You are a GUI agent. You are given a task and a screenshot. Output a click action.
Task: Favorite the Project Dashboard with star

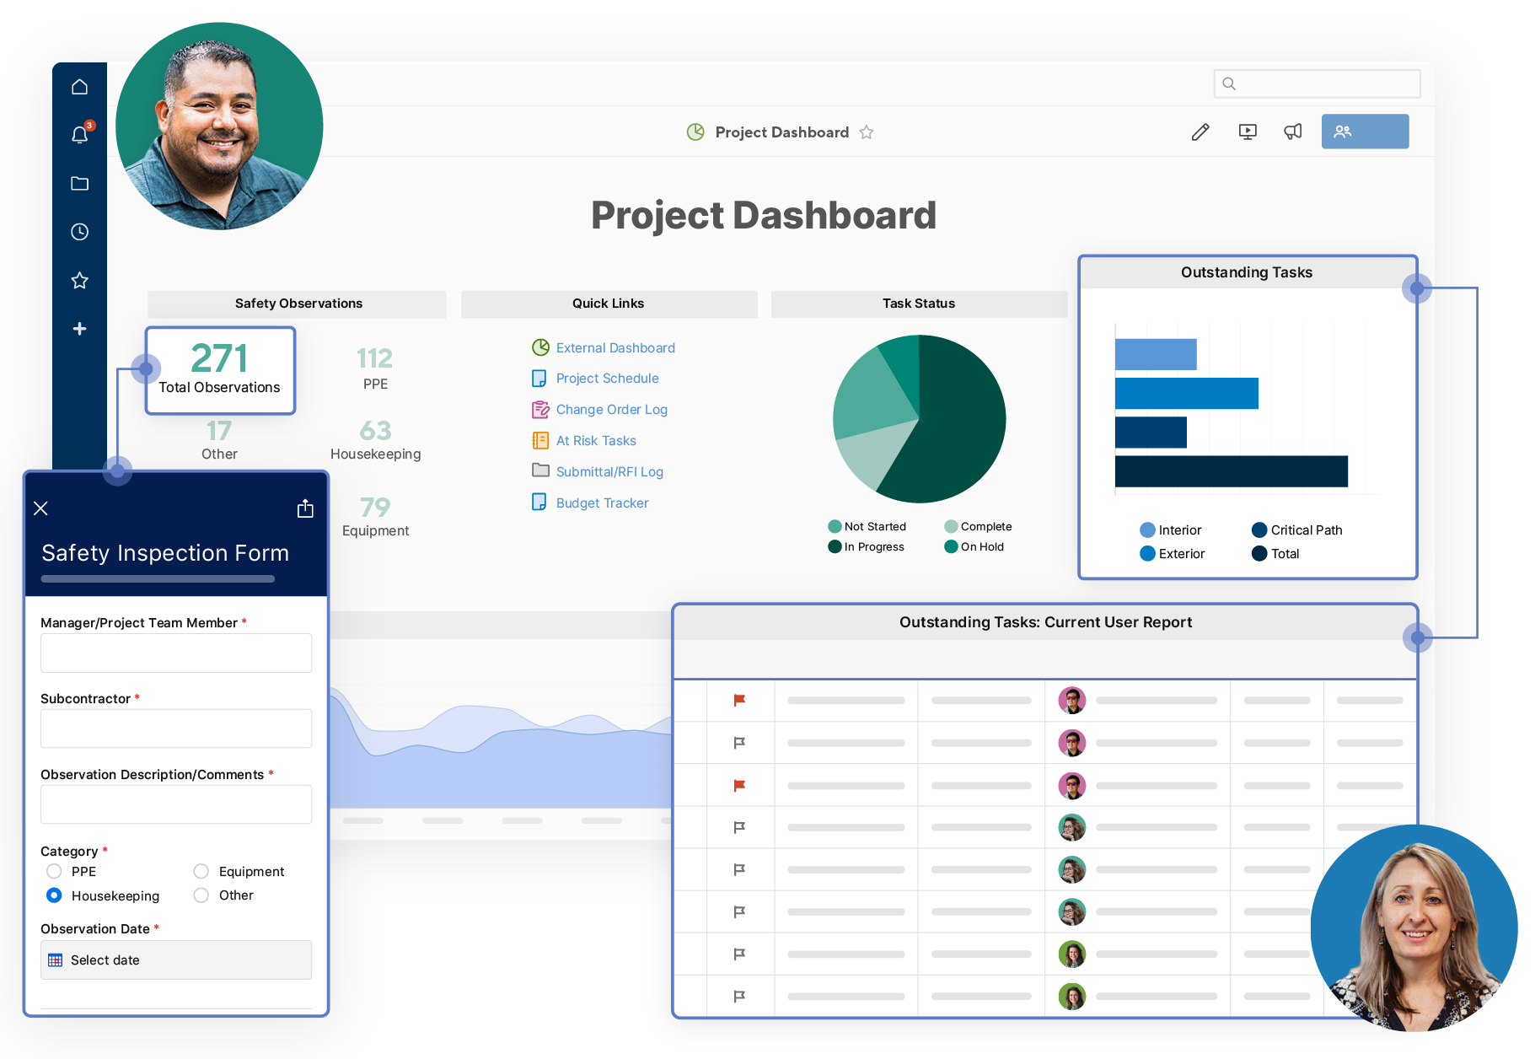[867, 132]
